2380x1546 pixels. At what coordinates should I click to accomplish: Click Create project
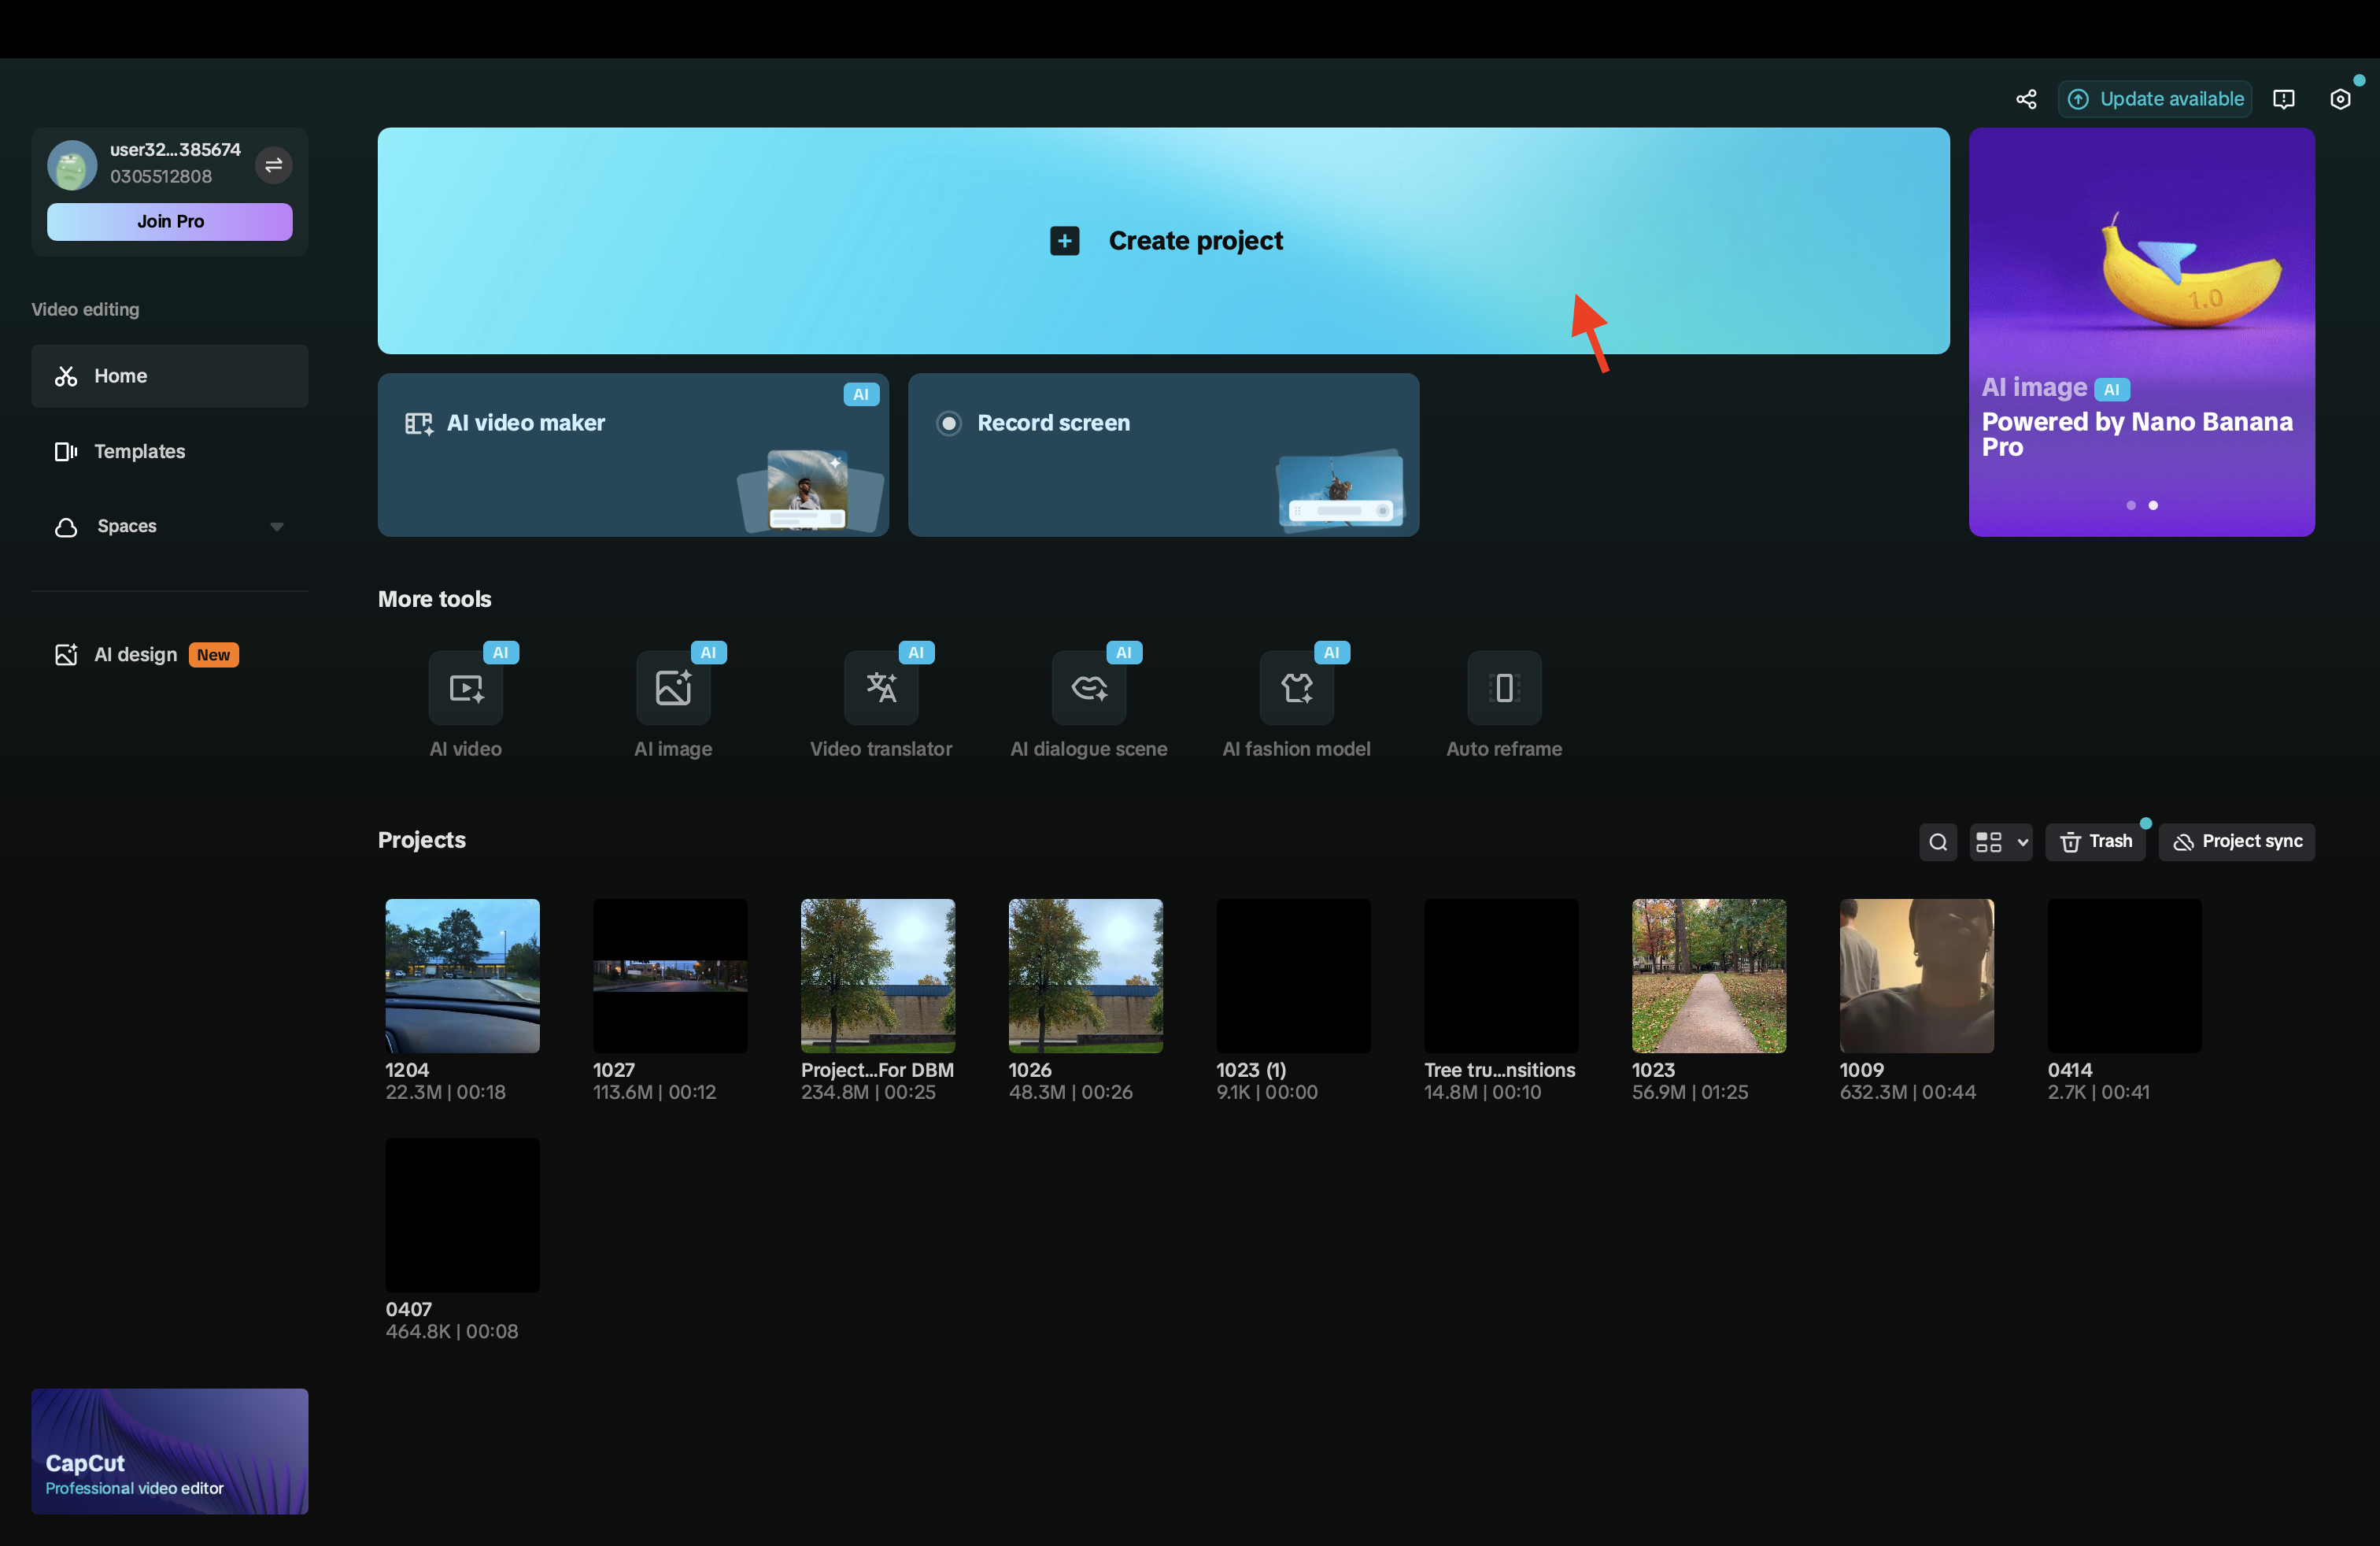tap(1163, 240)
